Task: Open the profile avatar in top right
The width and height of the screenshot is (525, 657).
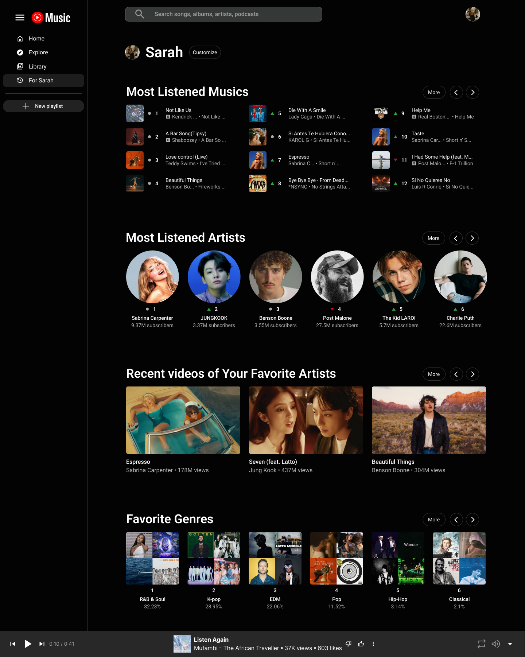Action: 473,14
